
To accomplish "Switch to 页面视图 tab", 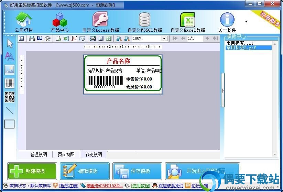I will pyautogui.click(x=66, y=154).
